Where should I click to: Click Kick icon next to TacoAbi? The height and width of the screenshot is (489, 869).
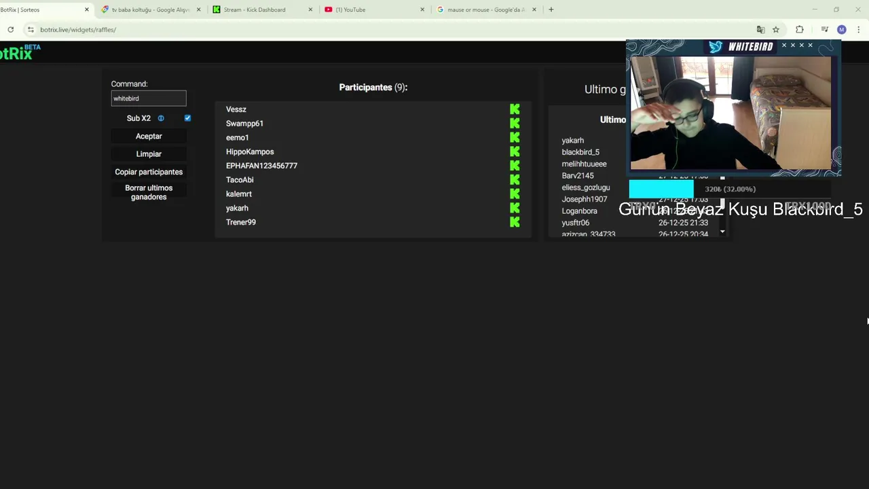(515, 180)
